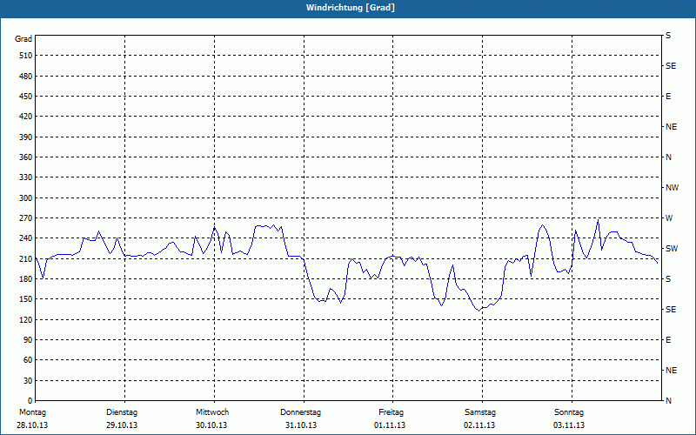Click the 'Samstag' day label
The width and height of the screenshot is (696, 435).
480,412
